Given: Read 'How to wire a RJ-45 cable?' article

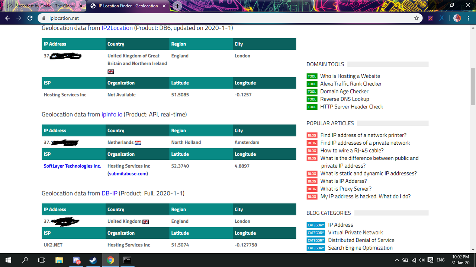Looking at the screenshot, I should coord(352,151).
